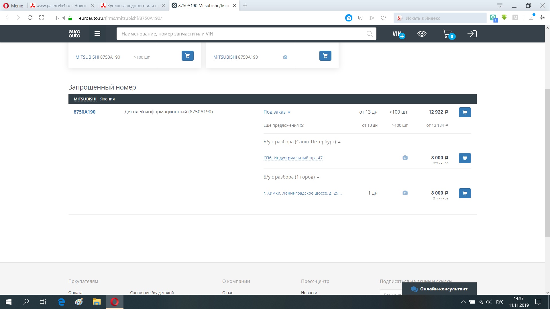Open the shopping cart in header

pyautogui.click(x=447, y=34)
